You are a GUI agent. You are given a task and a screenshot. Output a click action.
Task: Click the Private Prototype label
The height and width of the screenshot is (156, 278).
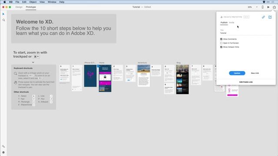click(233, 17)
